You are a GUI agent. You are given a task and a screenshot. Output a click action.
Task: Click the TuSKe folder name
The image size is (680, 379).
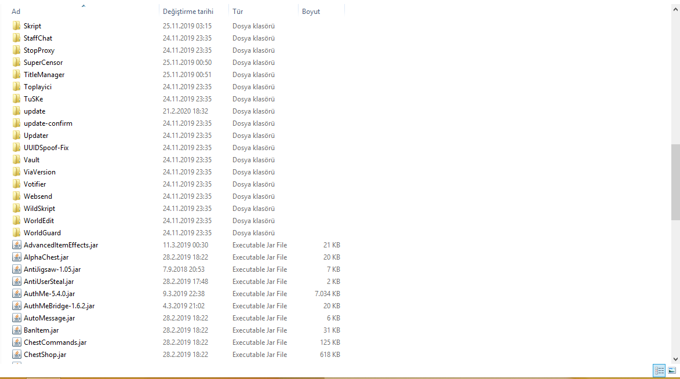[34, 99]
